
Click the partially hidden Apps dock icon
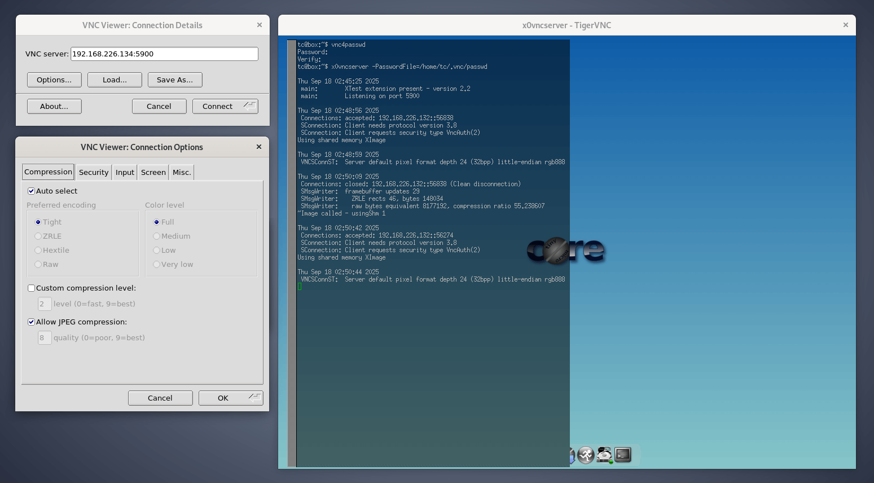(572, 455)
